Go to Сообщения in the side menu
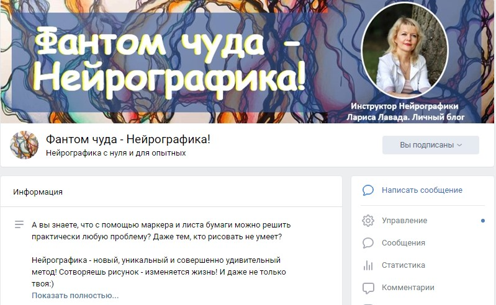Viewport: 496px width, 305px height. [x=404, y=243]
